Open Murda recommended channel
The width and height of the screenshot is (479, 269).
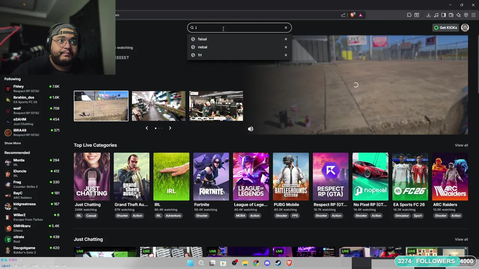tap(32, 162)
